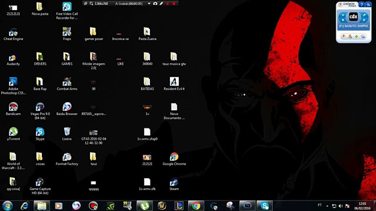Image resolution: width=376 pixels, height=211 pixels.
Task: Click the Daemon Tools gadget help button
Action: 362,4
